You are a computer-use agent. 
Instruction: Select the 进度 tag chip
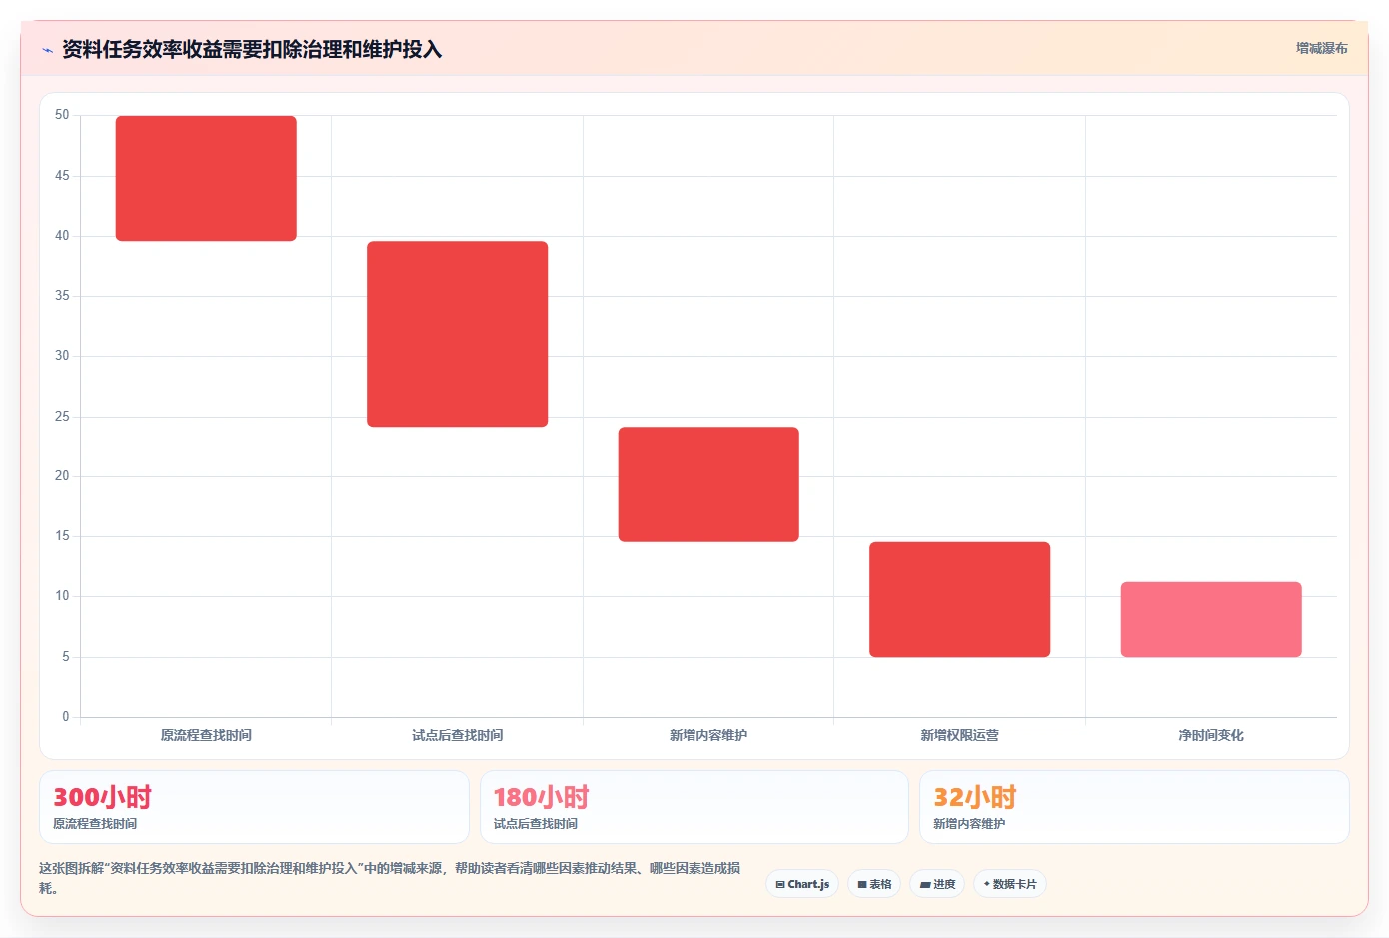937,884
